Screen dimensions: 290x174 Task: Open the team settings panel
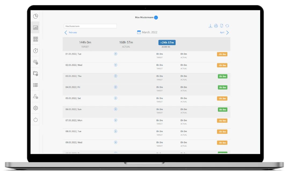point(35,62)
